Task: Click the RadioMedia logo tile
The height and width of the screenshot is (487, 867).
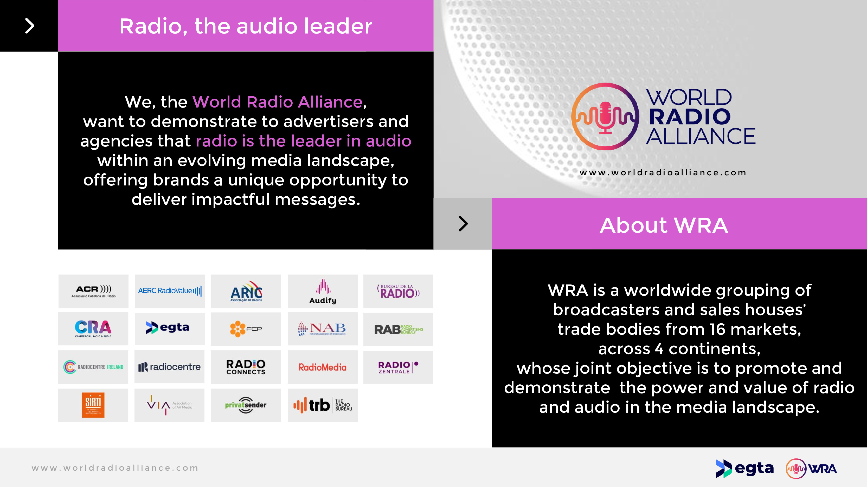Action: pos(323,367)
